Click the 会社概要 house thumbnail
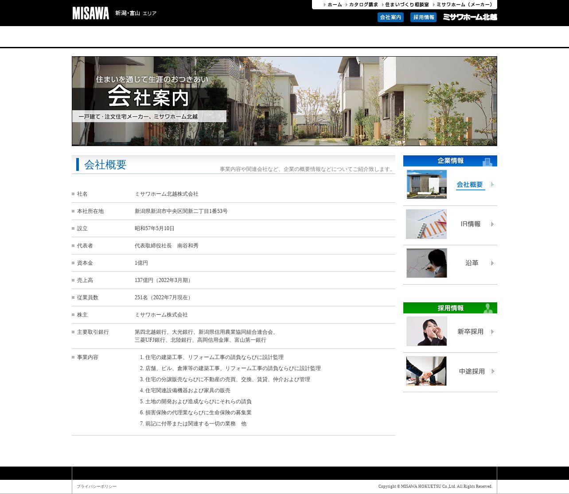This screenshot has width=569, height=494. (x=427, y=184)
